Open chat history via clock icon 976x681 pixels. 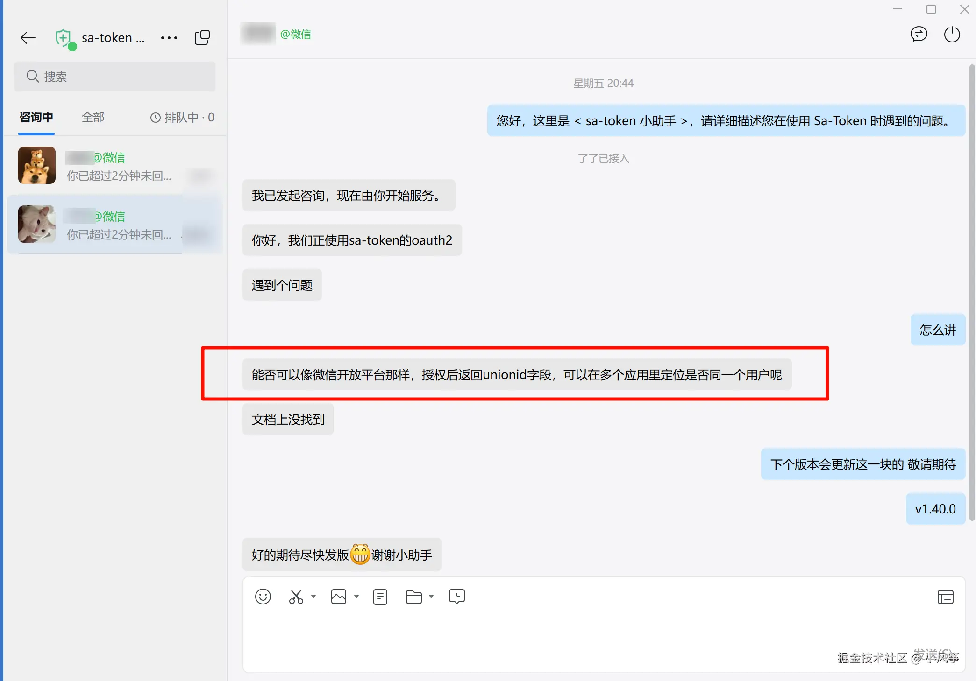456,597
